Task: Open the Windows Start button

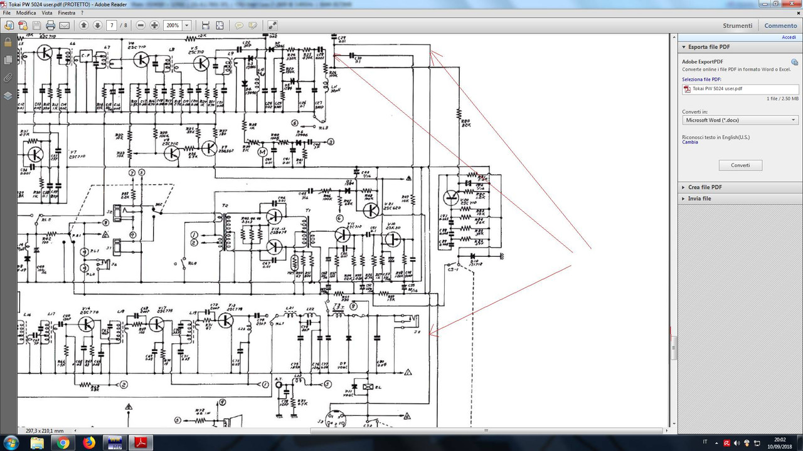Action: tap(13, 443)
